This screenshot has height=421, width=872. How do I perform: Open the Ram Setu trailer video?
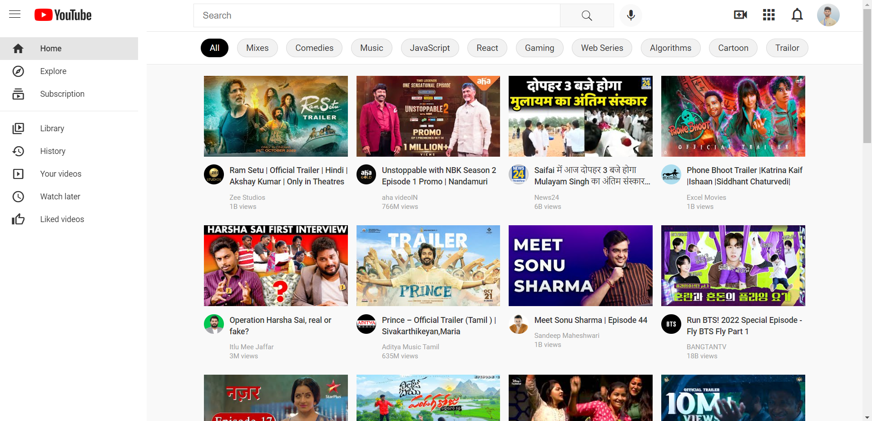(x=276, y=116)
